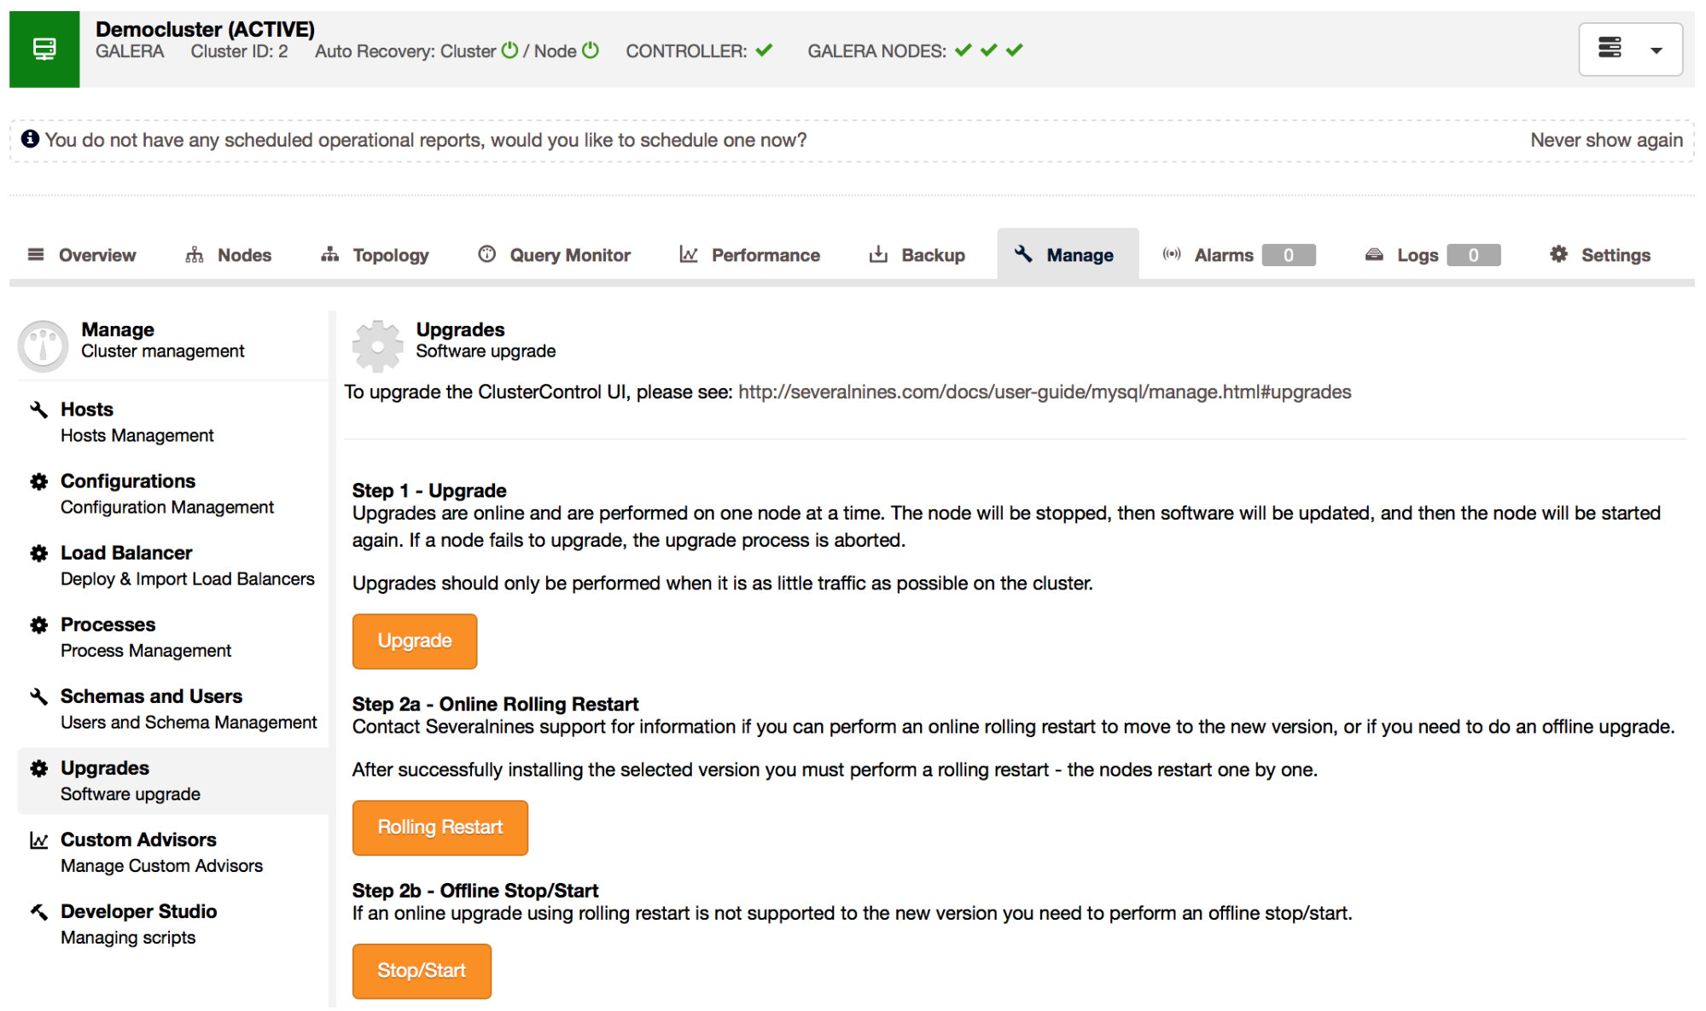Click the Backup download icon

[878, 254]
